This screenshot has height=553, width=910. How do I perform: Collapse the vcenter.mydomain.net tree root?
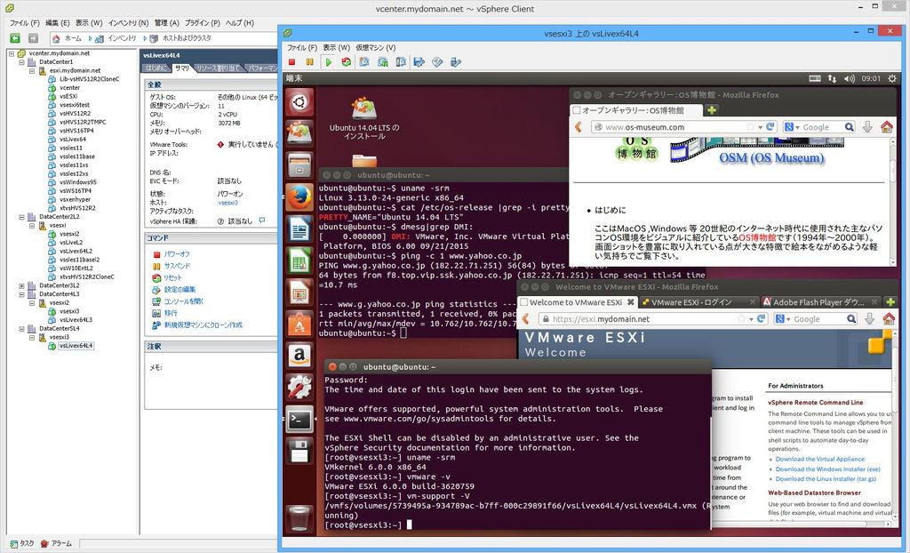tap(11, 53)
